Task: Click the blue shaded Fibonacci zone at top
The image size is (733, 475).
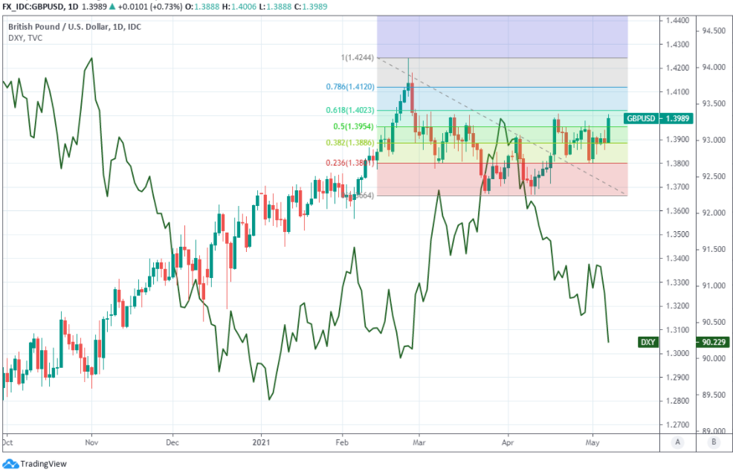Action: (503, 36)
